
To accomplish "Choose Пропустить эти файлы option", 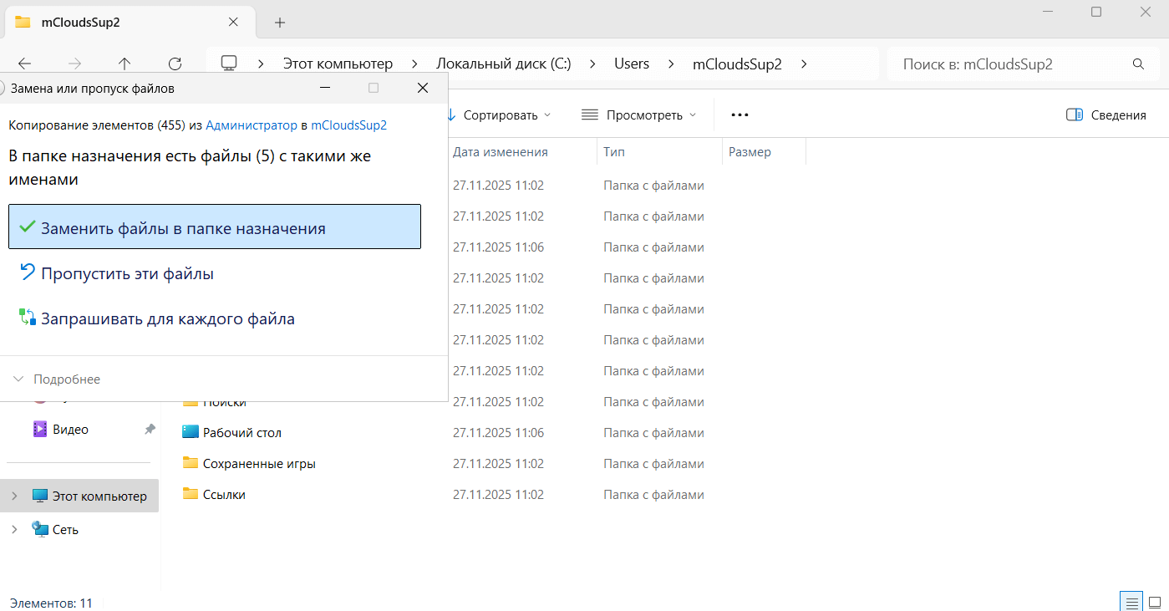I will (x=127, y=273).
